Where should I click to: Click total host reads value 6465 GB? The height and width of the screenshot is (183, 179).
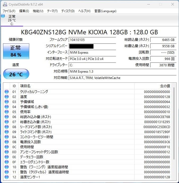click(163, 40)
